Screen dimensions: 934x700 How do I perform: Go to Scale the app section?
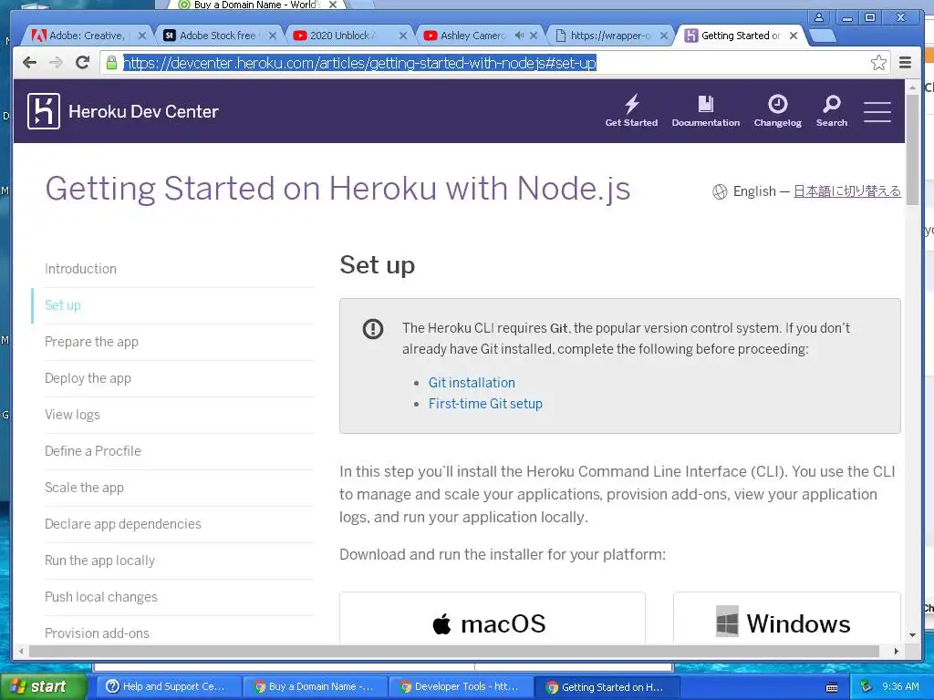tap(84, 488)
